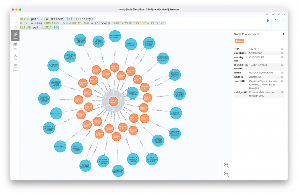
Task: Save query to favorites with star icon
Action: click(x=275, y=20)
